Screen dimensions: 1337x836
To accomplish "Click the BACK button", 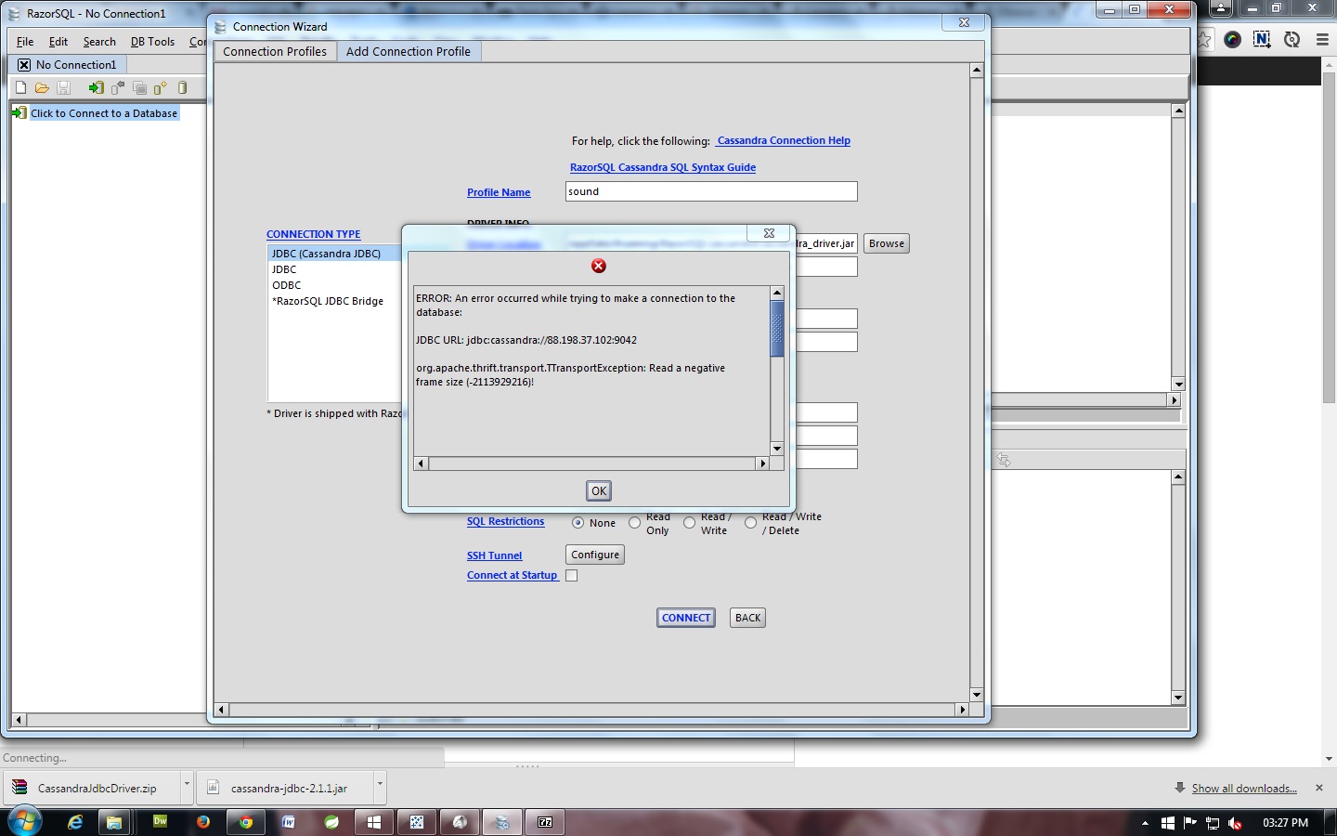I will pyautogui.click(x=747, y=618).
